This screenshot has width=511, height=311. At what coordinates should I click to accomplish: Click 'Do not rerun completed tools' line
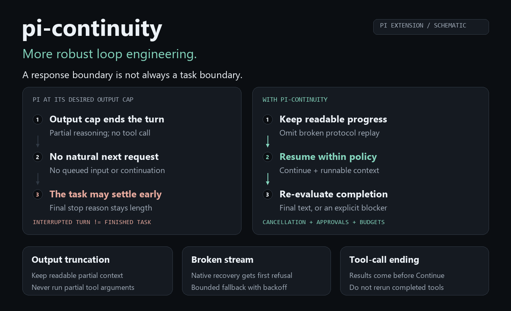click(x=396, y=287)
